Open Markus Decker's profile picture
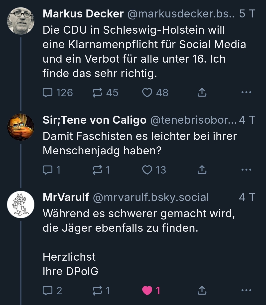The height and width of the screenshot is (305, 266). 21,21
